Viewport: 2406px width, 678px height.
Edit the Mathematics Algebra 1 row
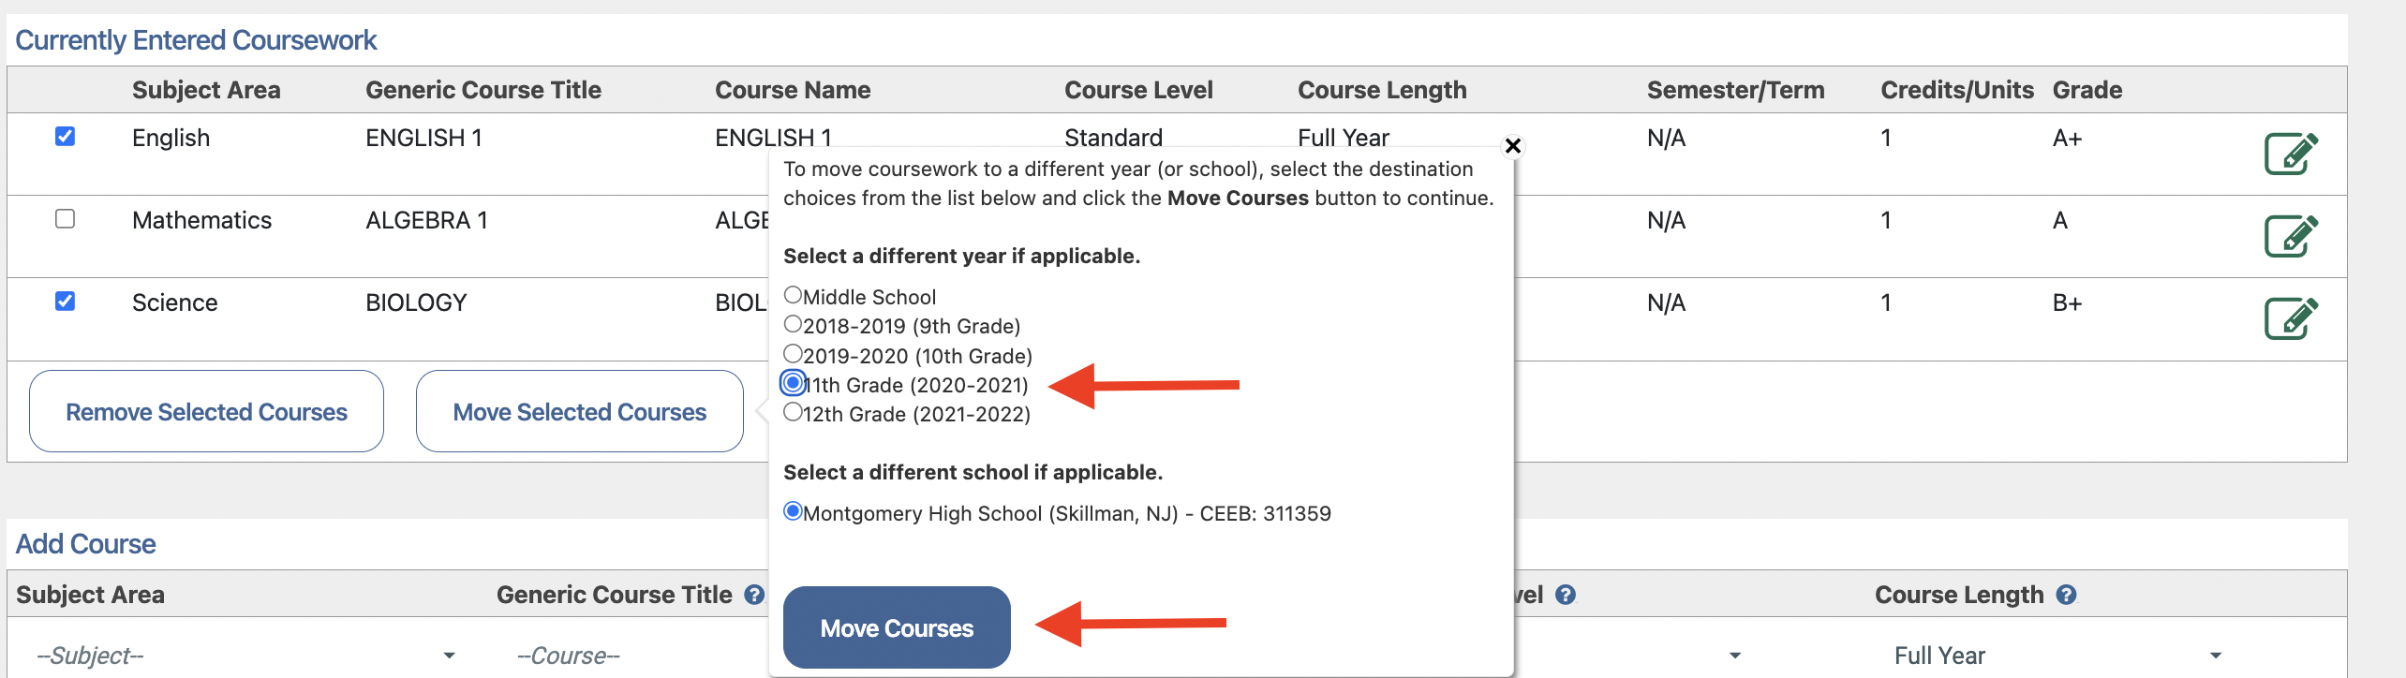click(x=2290, y=236)
